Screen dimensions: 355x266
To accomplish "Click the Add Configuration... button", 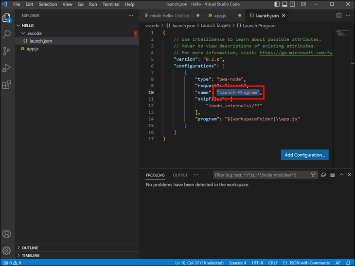I will 304,155.
